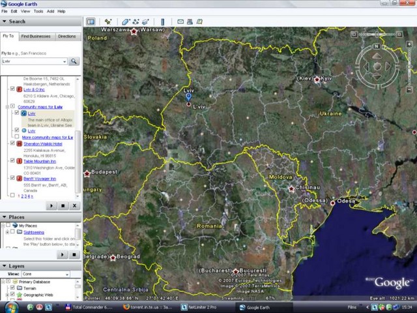Open the Layers View Core dropdown

coord(67,274)
